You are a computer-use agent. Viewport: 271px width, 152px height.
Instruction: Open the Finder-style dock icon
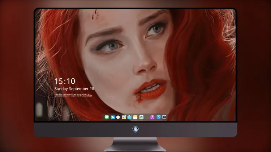(x=124, y=117)
